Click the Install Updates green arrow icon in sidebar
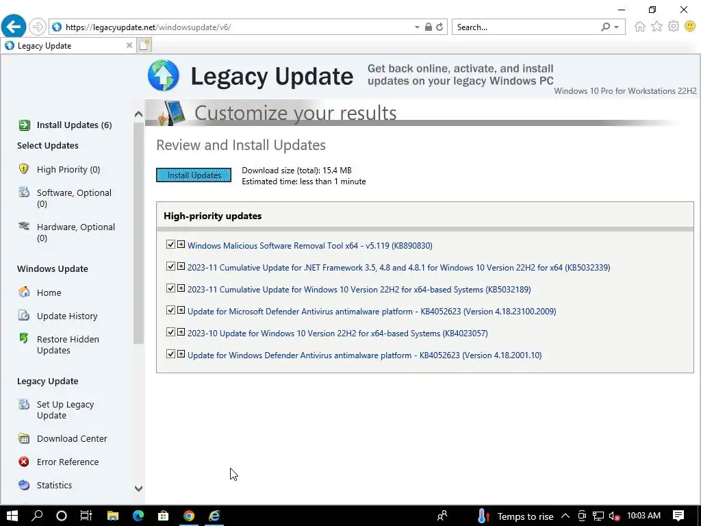Viewport: 701px width, 526px height. pos(24,125)
